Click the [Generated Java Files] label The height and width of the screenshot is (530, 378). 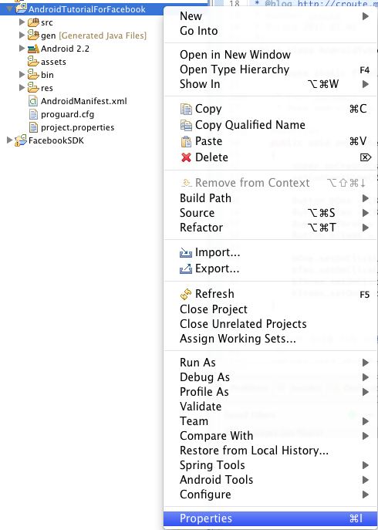coord(103,35)
